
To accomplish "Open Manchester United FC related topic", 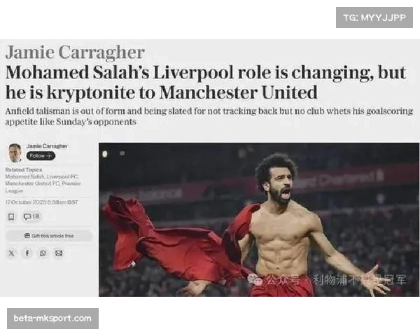I will click(x=32, y=183).
